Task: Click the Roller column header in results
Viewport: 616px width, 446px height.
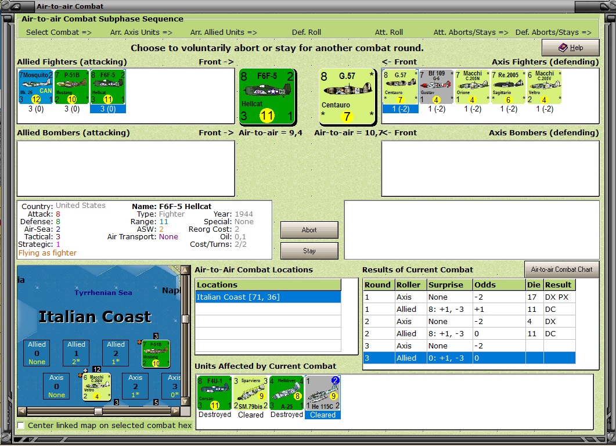Action: pyautogui.click(x=411, y=285)
